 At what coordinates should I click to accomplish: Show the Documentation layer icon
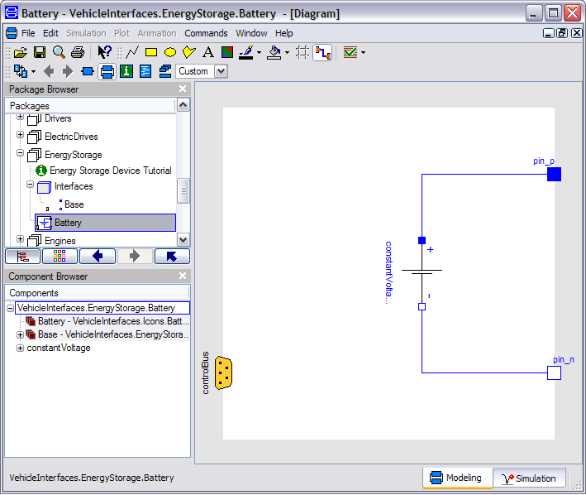(x=126, y=71)
